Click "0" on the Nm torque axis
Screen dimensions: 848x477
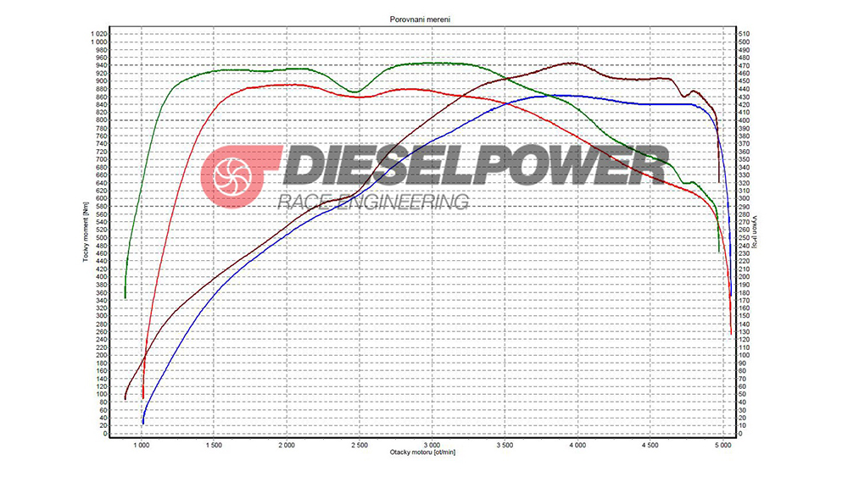pos(105,433)
